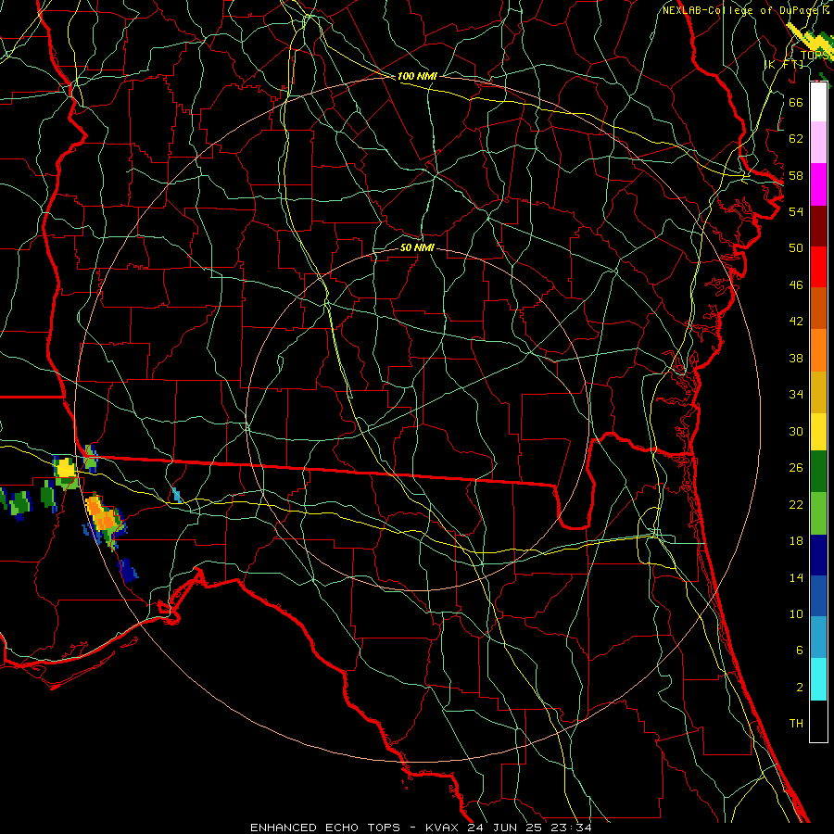
Task: Click the '24 JUN 25' date text
Action: pos(506,828)
